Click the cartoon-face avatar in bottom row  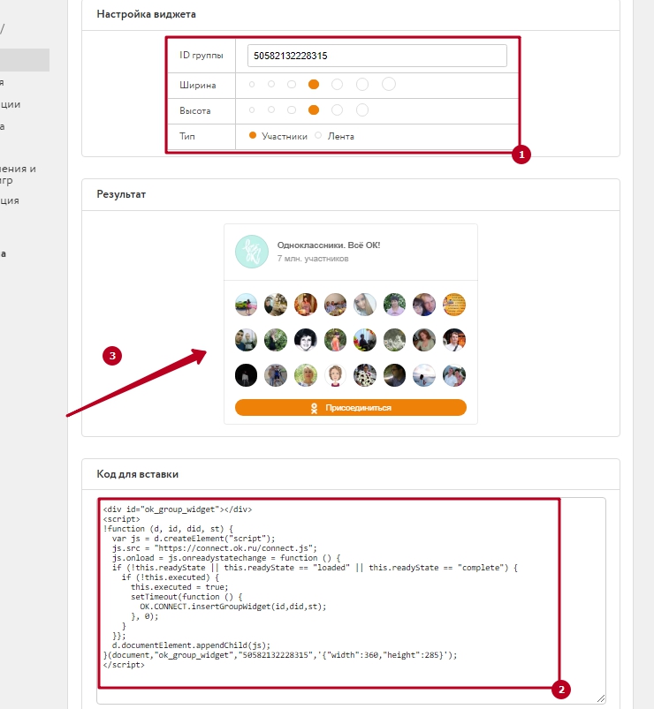[335, 375]
